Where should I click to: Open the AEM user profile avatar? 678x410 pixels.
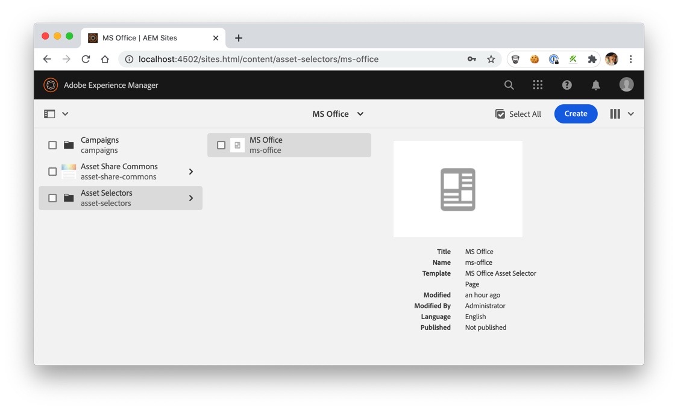pos(627,85)
